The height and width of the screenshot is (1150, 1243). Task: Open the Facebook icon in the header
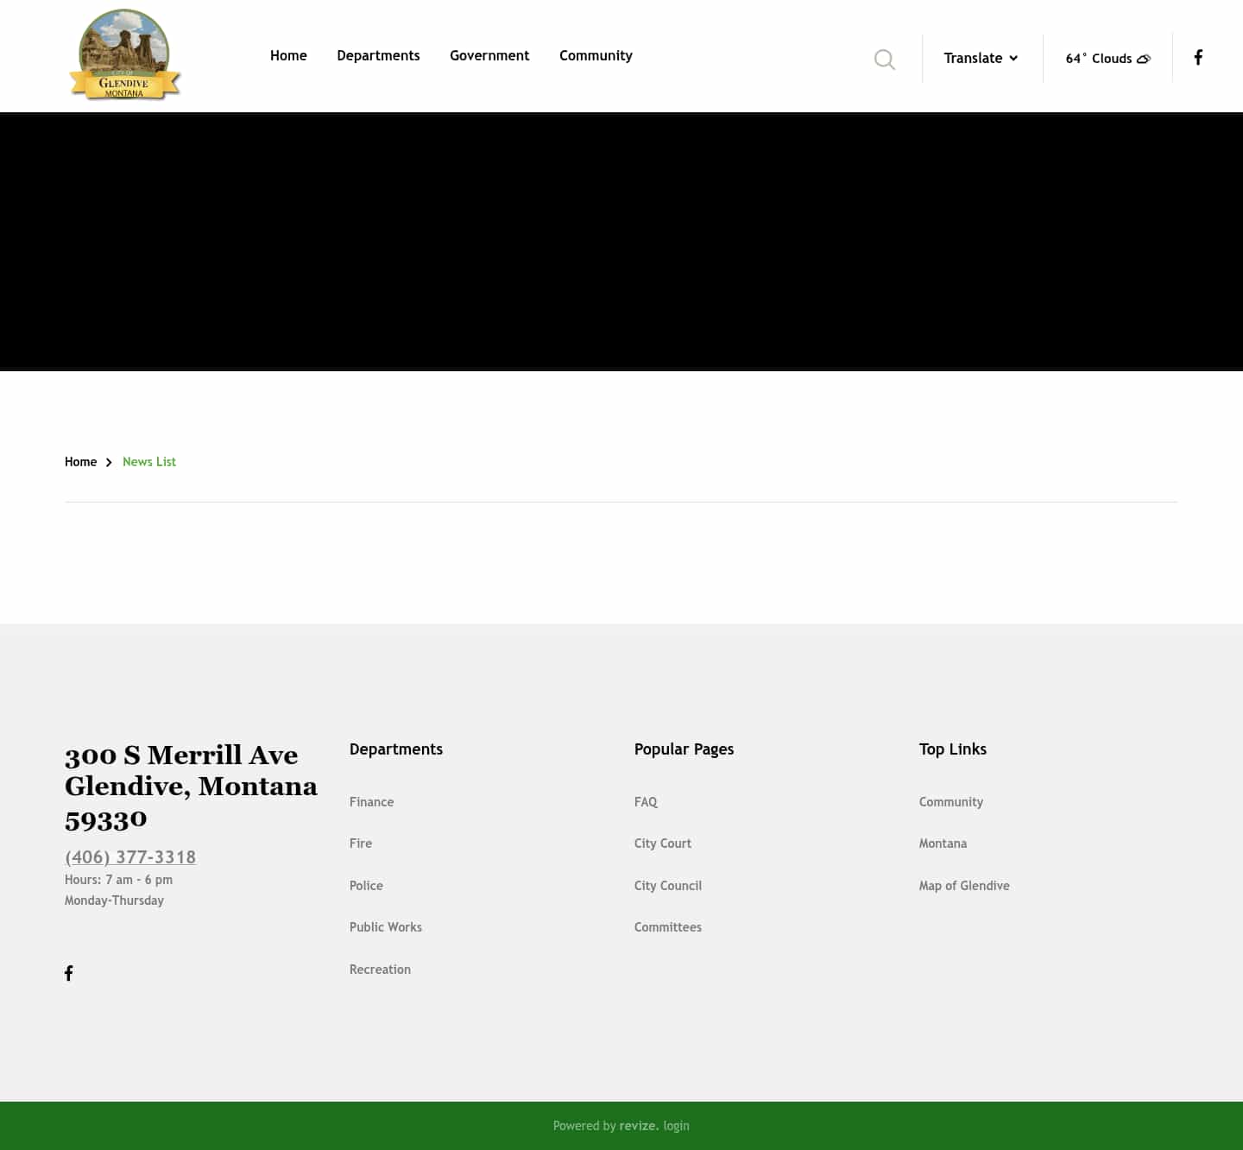pos(1198,57)
